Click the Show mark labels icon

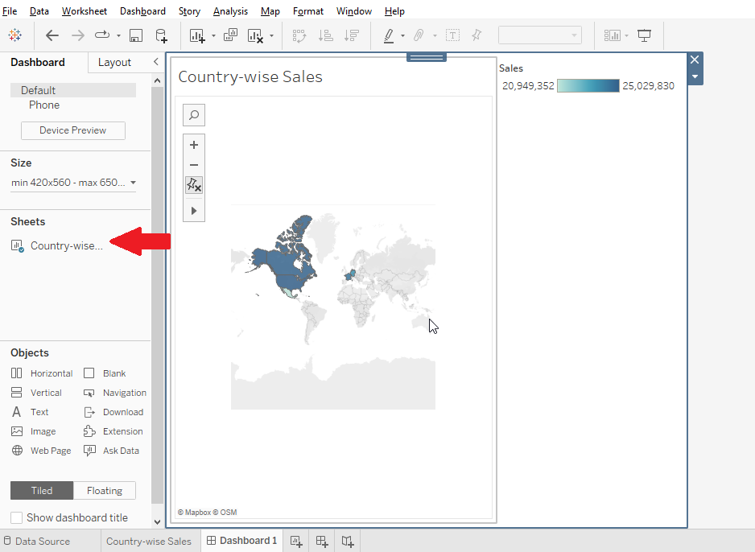(452, 35)
